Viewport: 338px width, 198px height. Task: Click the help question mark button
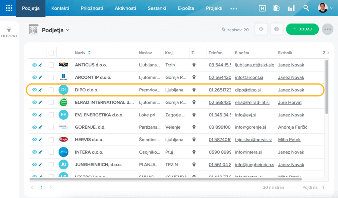pos(277,29)
